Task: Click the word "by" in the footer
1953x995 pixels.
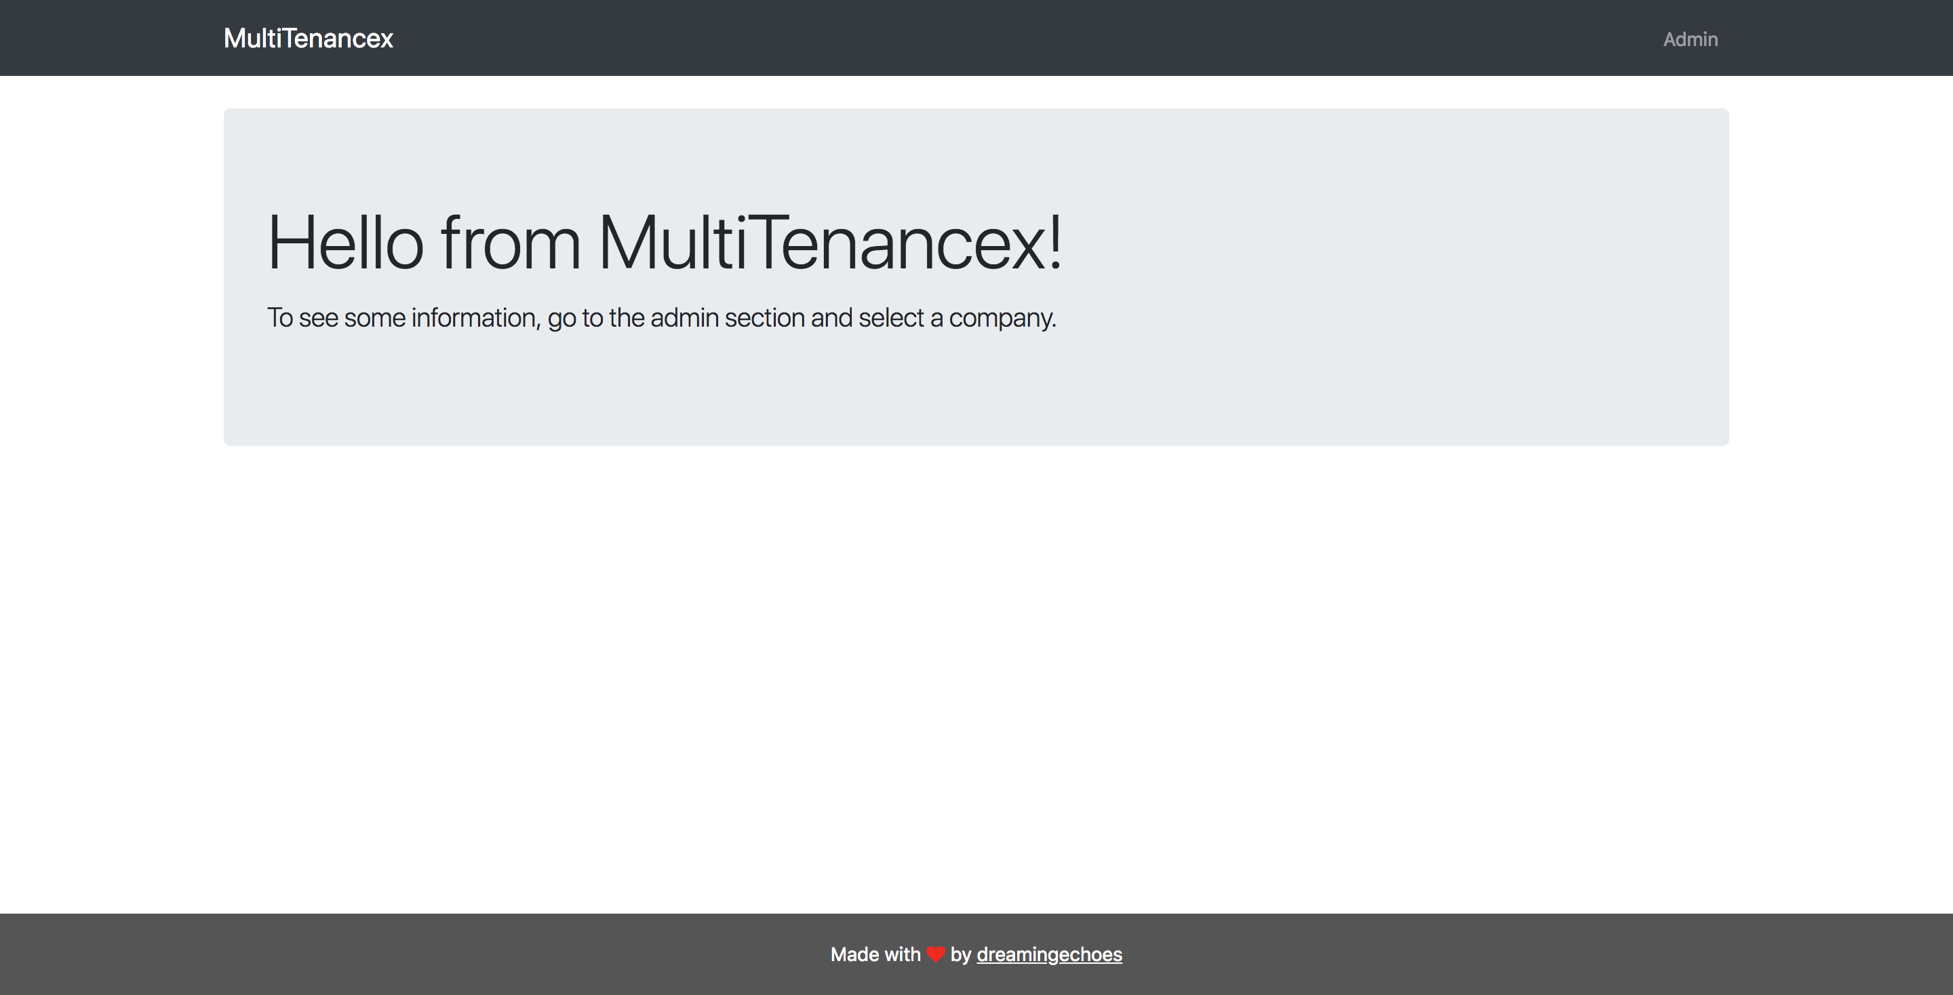Action: 961,954
